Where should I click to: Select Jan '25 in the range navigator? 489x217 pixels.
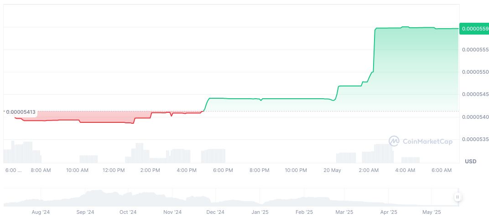pyautogui.click(x=260, y=212)
